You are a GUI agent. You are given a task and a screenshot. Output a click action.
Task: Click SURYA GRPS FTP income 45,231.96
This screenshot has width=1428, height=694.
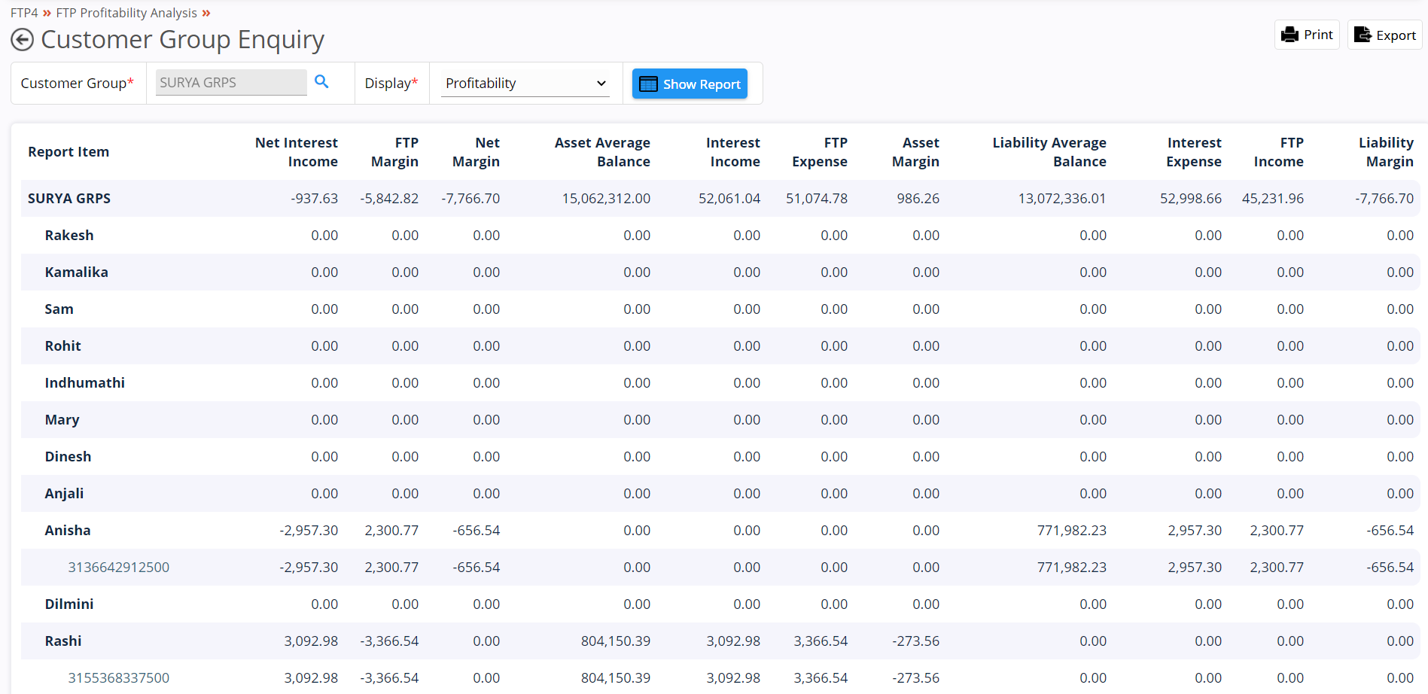pos(1273,199)
